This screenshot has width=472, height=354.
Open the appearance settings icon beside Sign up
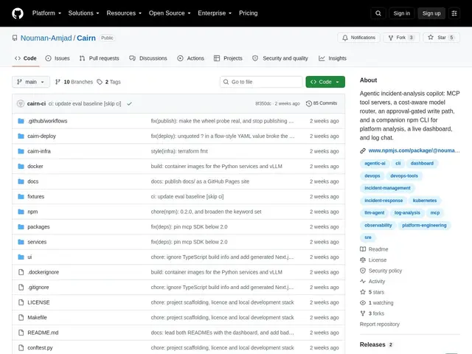454,13
